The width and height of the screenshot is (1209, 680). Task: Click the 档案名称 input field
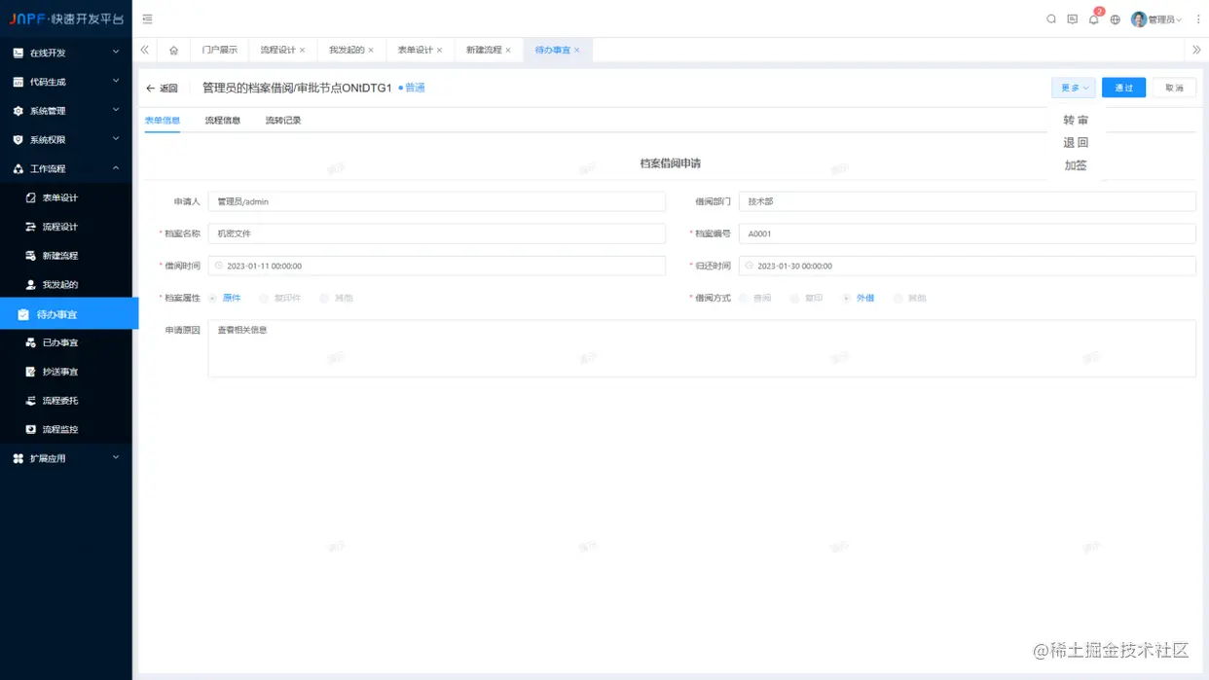pyautogui.click(x=437, y=233)
